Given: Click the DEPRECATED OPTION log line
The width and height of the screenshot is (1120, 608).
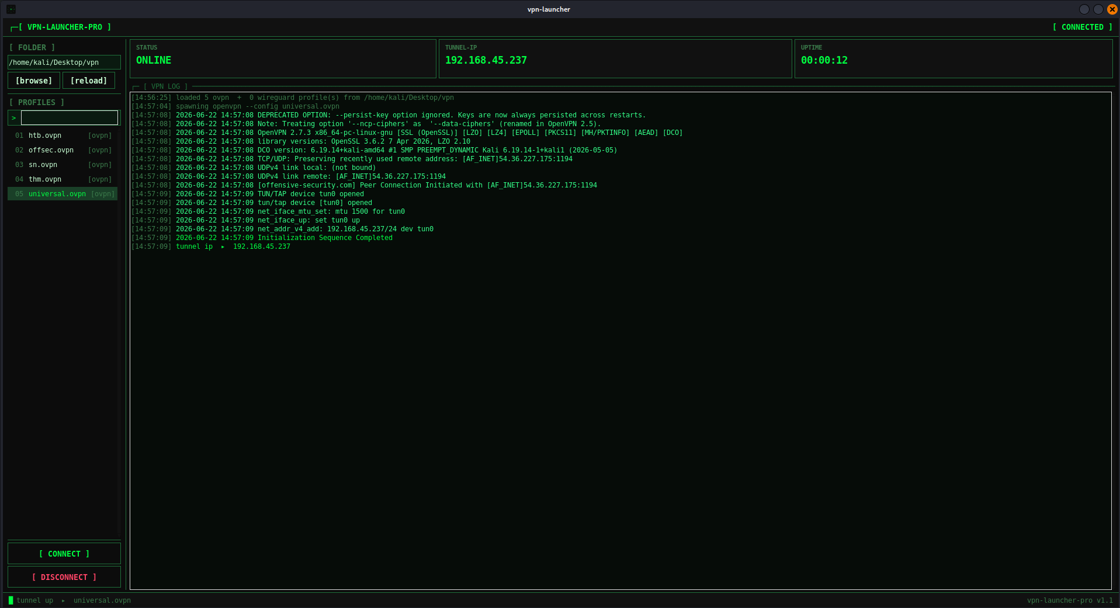Looking at the screenshot, I should 389,115.
